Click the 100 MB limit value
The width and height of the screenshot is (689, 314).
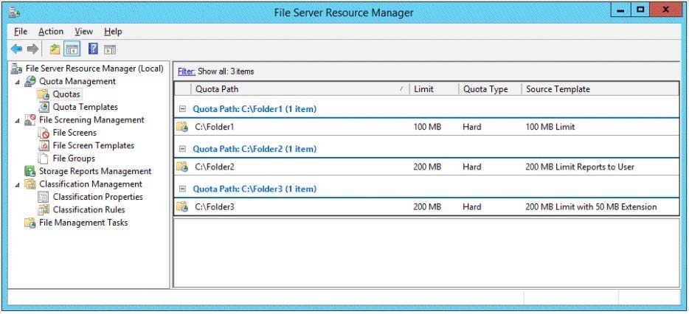click(427, 127)
